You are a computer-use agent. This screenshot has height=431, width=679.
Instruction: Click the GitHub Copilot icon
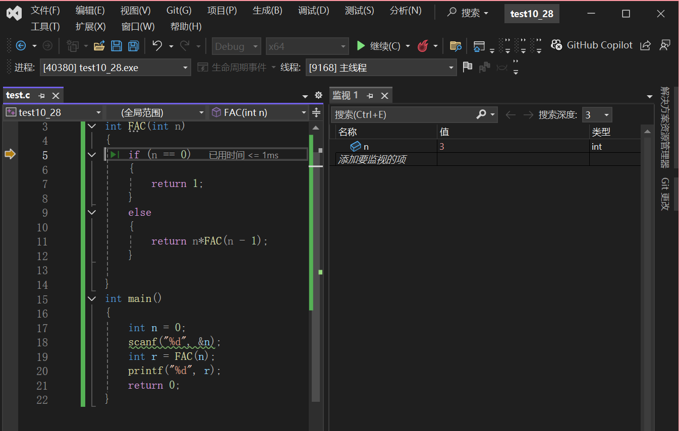coord(556,45)
